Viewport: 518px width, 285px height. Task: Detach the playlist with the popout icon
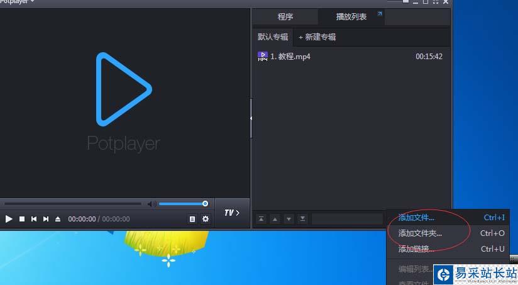[x=380, y=14]
